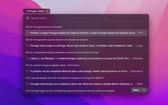Click the circle icon of the O Jogo article
The image size is (168, 105).
28,45
